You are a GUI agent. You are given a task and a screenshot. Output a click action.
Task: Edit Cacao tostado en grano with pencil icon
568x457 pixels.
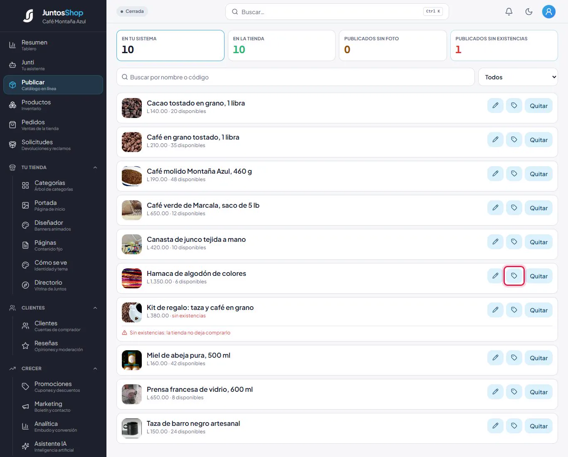pyautogui.click(x=495, y=106)
